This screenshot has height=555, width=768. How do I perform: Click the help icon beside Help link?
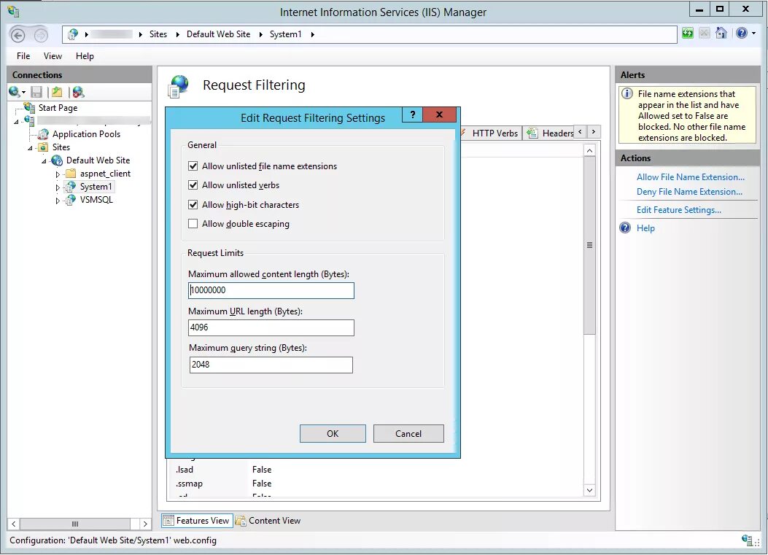click(626, 228)
